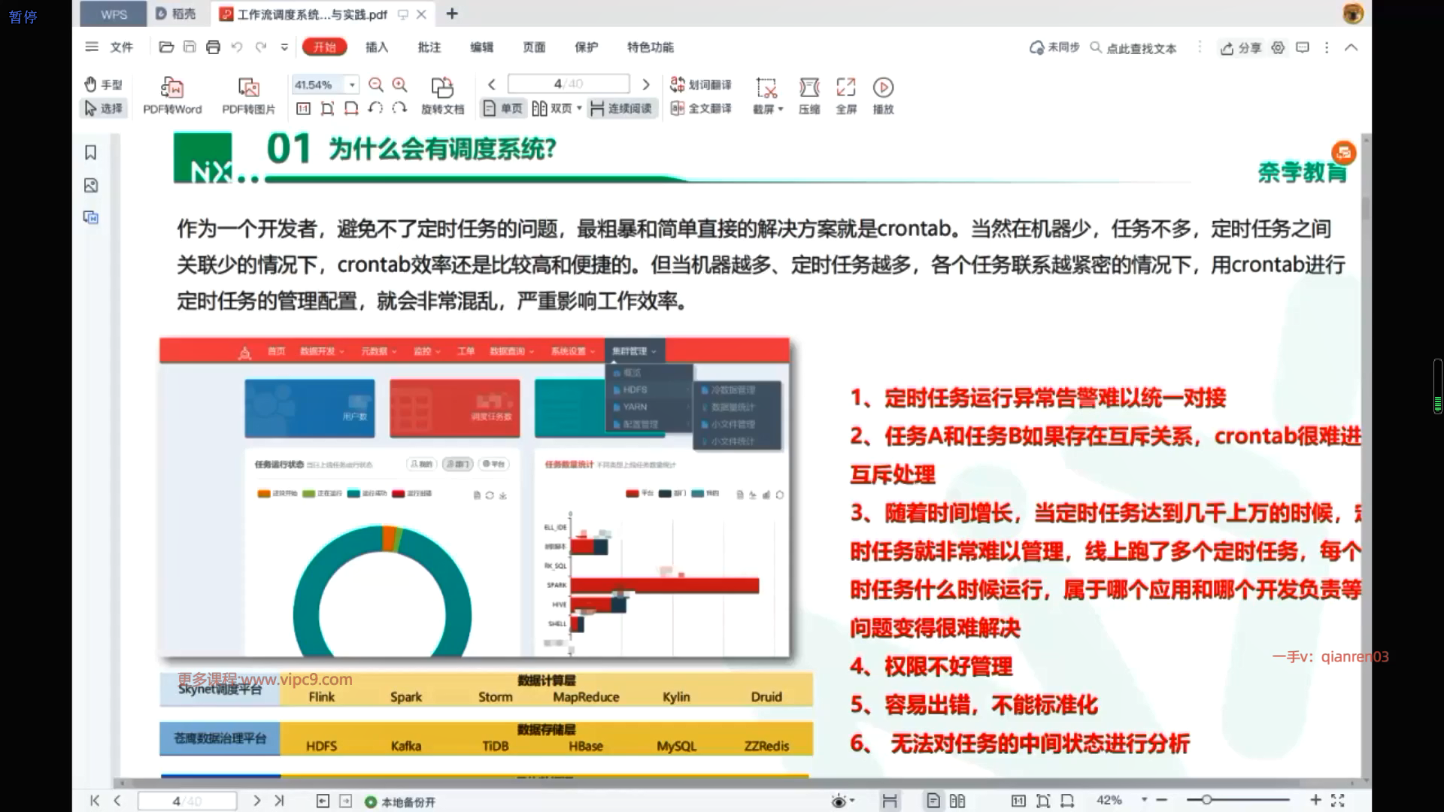Viewport: 1444px width, 812px height.
Task: Select the 手型 hand tool mode
Action: (x=104, y=85)
